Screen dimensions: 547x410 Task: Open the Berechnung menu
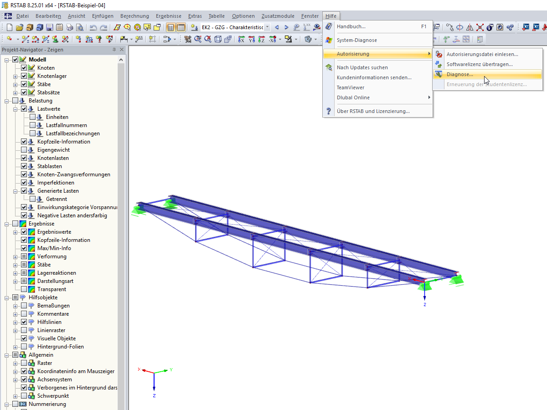coord(134,16)
